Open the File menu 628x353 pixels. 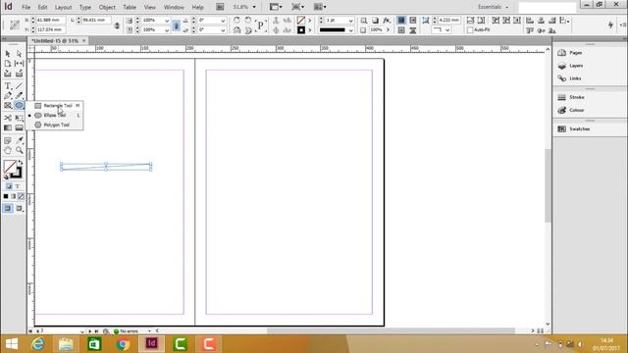(x=26, y=7)
